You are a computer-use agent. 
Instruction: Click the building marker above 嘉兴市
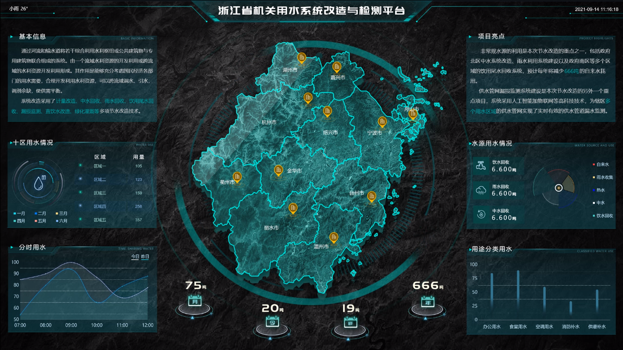(337, 67)
